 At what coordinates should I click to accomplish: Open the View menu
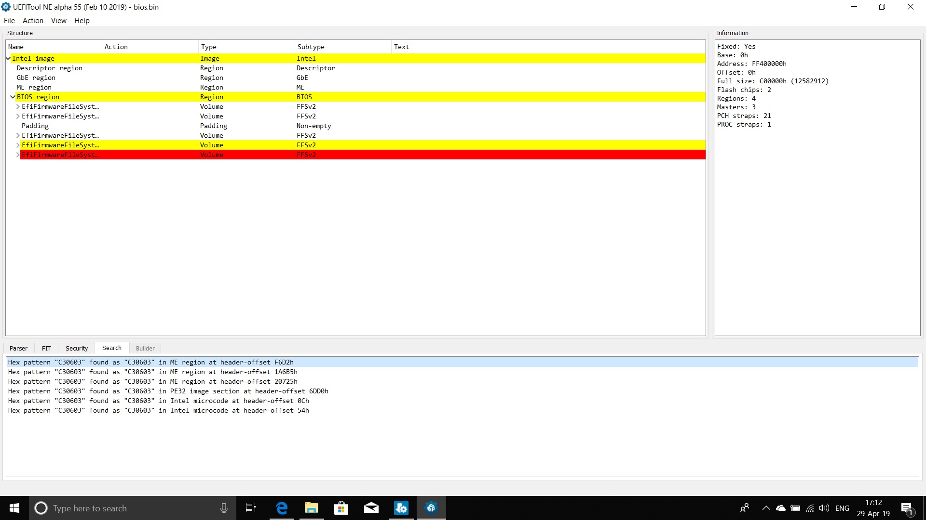click(x=59, y=20)
